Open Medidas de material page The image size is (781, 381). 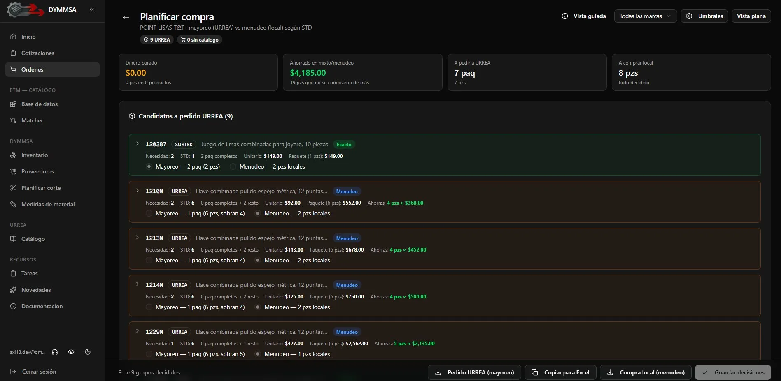52,204
